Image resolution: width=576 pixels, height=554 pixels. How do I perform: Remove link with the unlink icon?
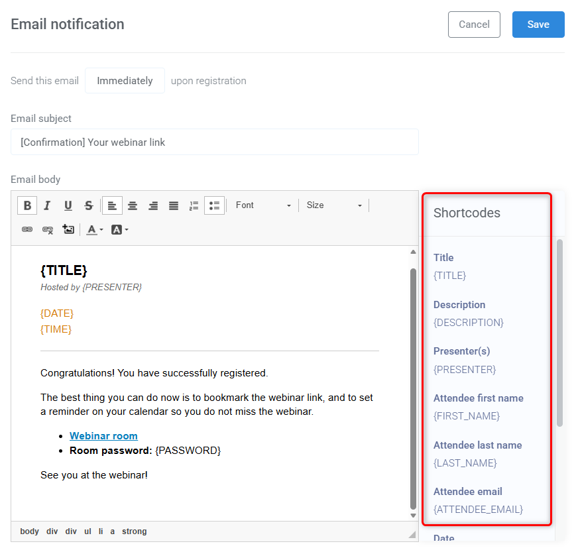47,229
